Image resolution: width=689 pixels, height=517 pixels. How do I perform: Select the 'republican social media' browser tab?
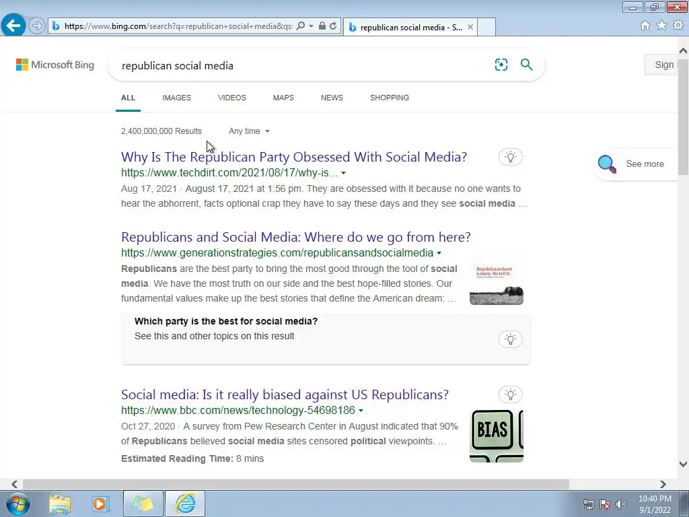tap(410, 27)
